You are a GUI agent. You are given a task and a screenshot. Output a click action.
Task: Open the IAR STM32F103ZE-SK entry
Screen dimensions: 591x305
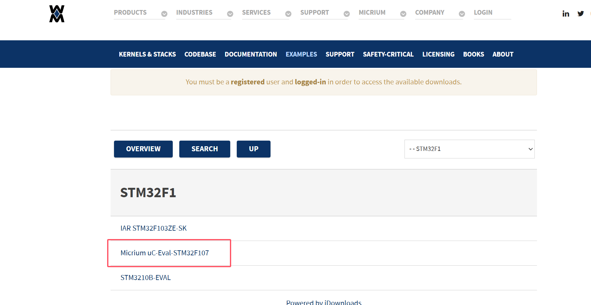tap(154, 228)
